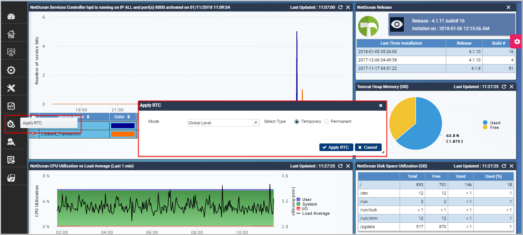Refresh the Services Controller panel
This screenshot has width=523, height=235.
[x=340, y=7]
